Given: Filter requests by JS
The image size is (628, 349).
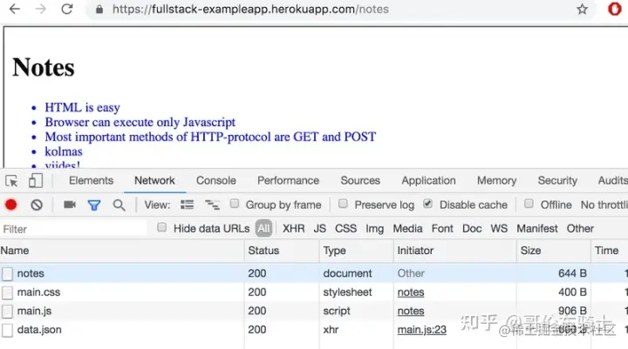Looking at the screenshot, I should 319,229.
